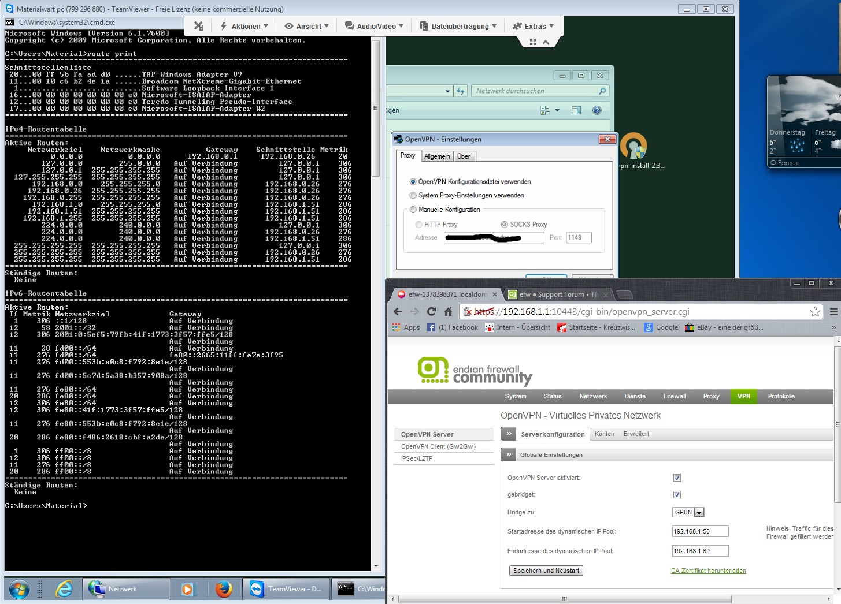Click the browser home icon
Screen dimensions: 841x604
click(x=448, y=312)
